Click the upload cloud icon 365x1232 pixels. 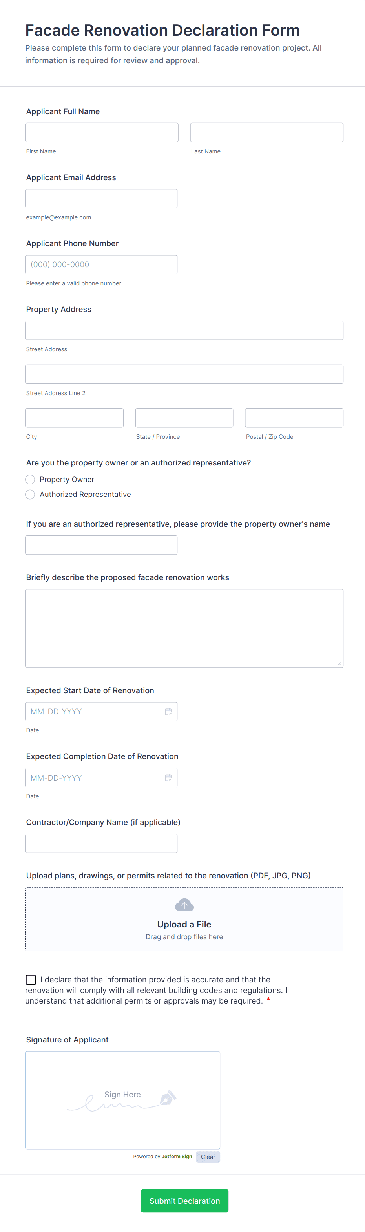pyautogui.click(x=184, y=905)
